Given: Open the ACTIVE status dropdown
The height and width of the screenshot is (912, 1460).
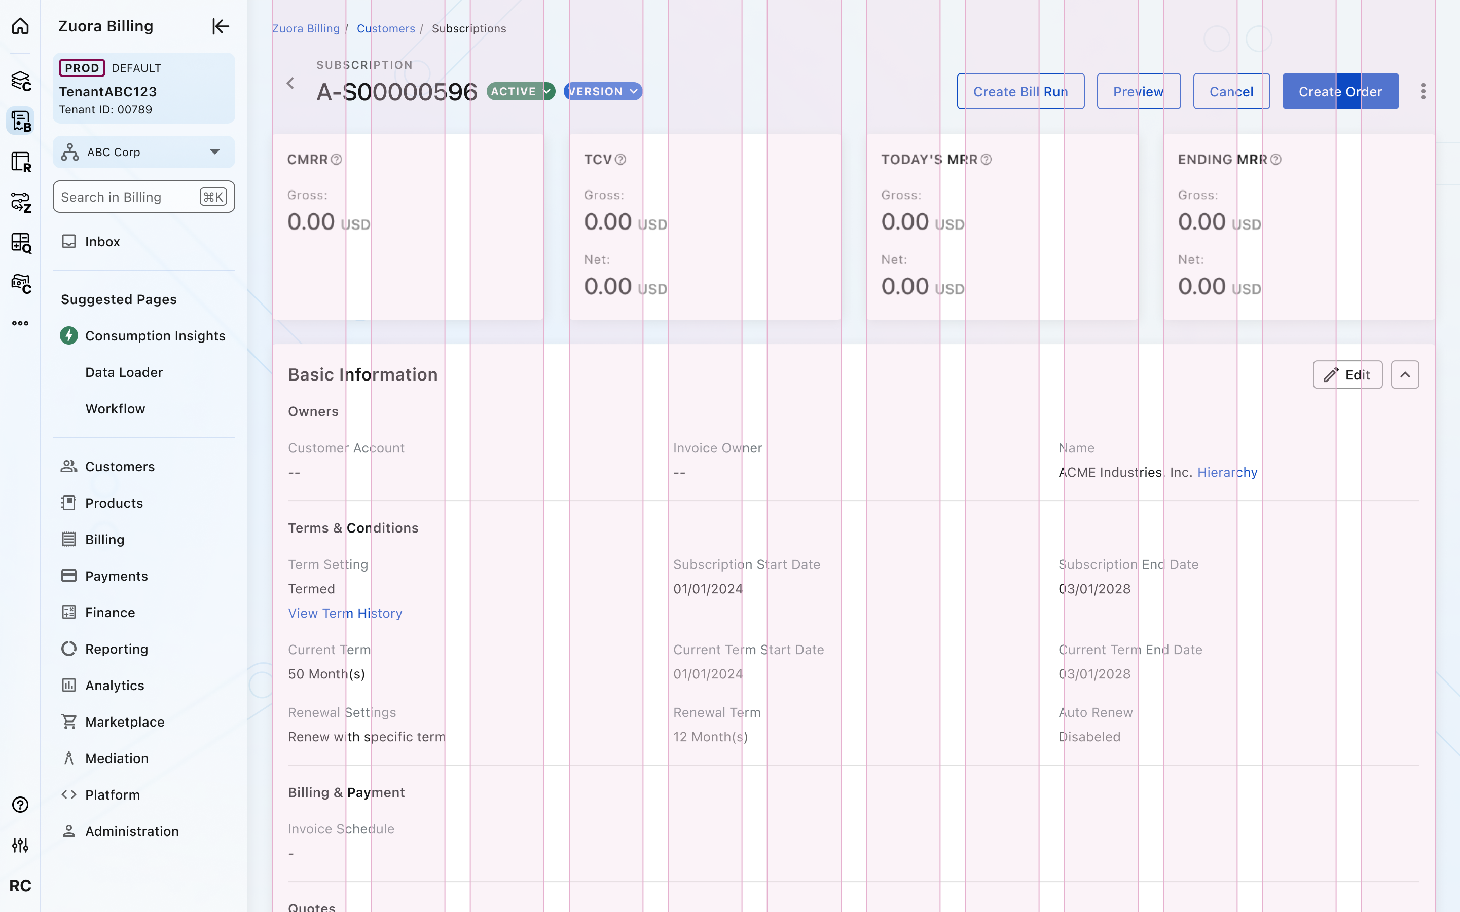Looking at the screenshot, I should [x=521, y=92].
